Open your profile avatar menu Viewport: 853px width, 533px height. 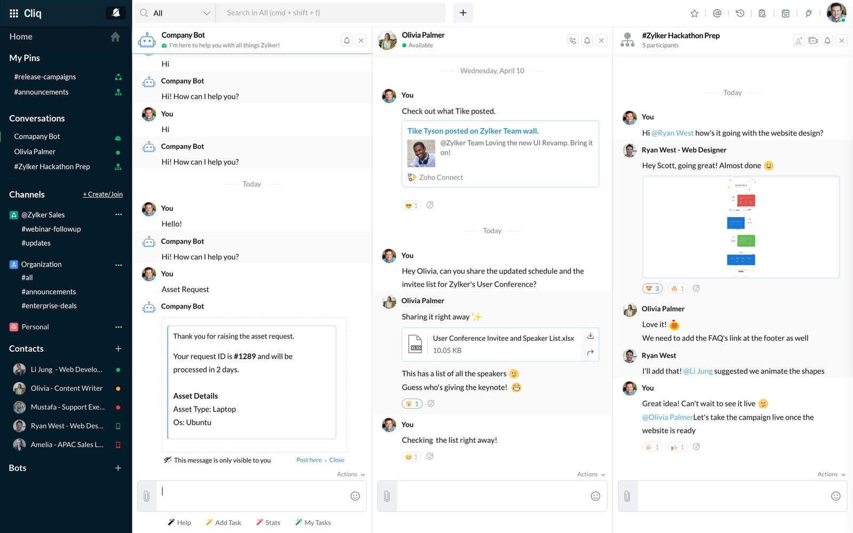836,13
